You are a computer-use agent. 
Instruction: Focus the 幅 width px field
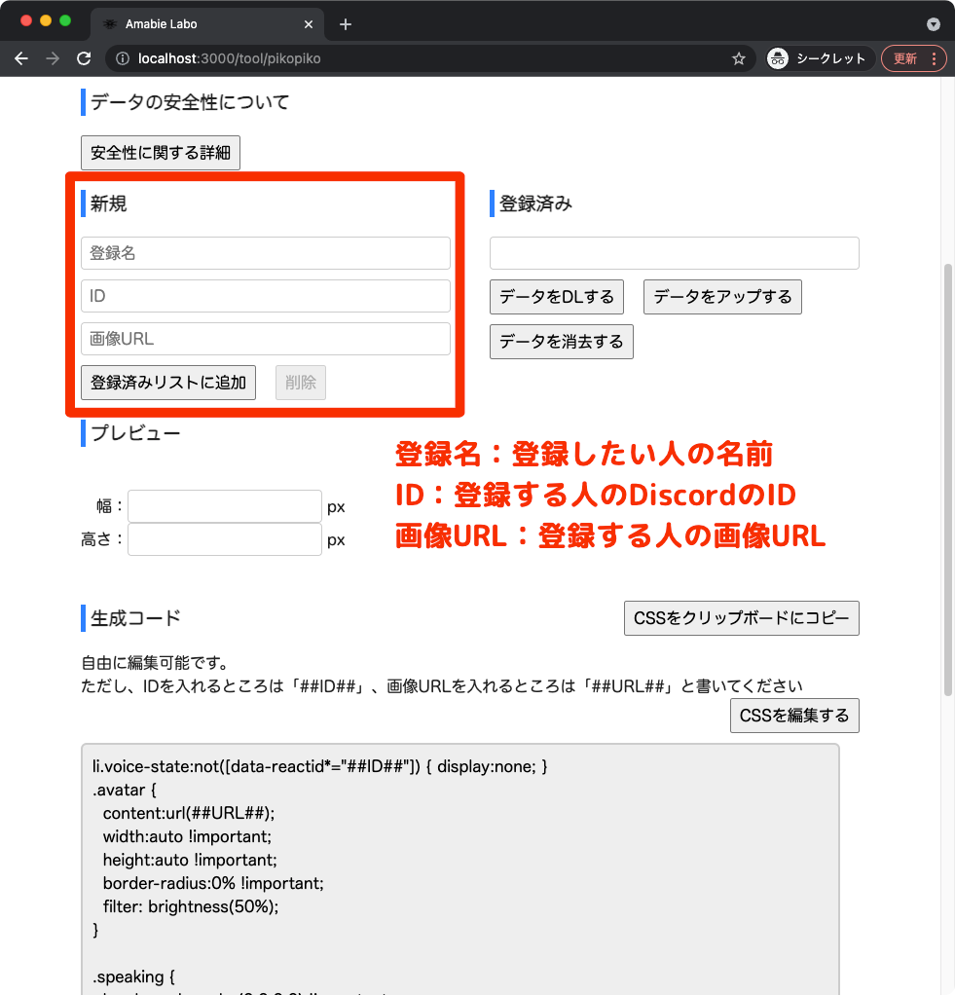(x=225, y=506)
